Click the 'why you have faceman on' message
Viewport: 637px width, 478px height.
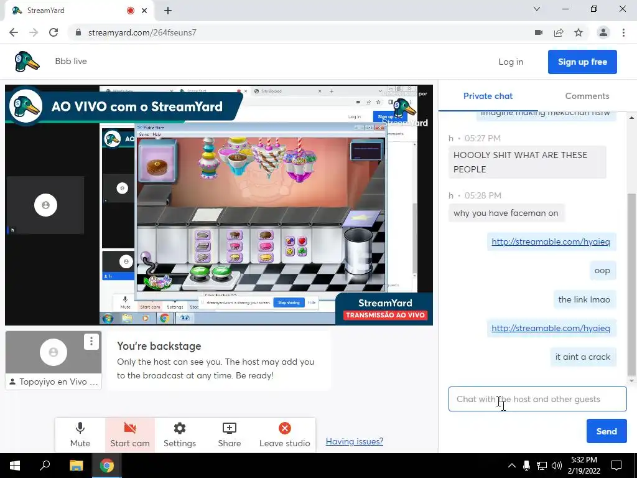[506, 213]
